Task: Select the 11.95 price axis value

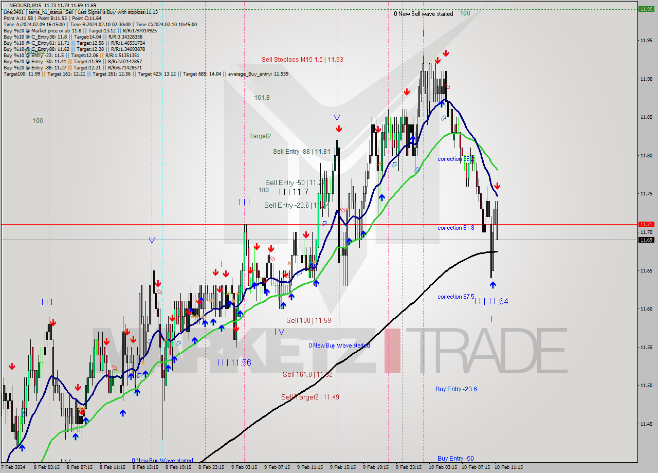Action: tap(646, 40)
